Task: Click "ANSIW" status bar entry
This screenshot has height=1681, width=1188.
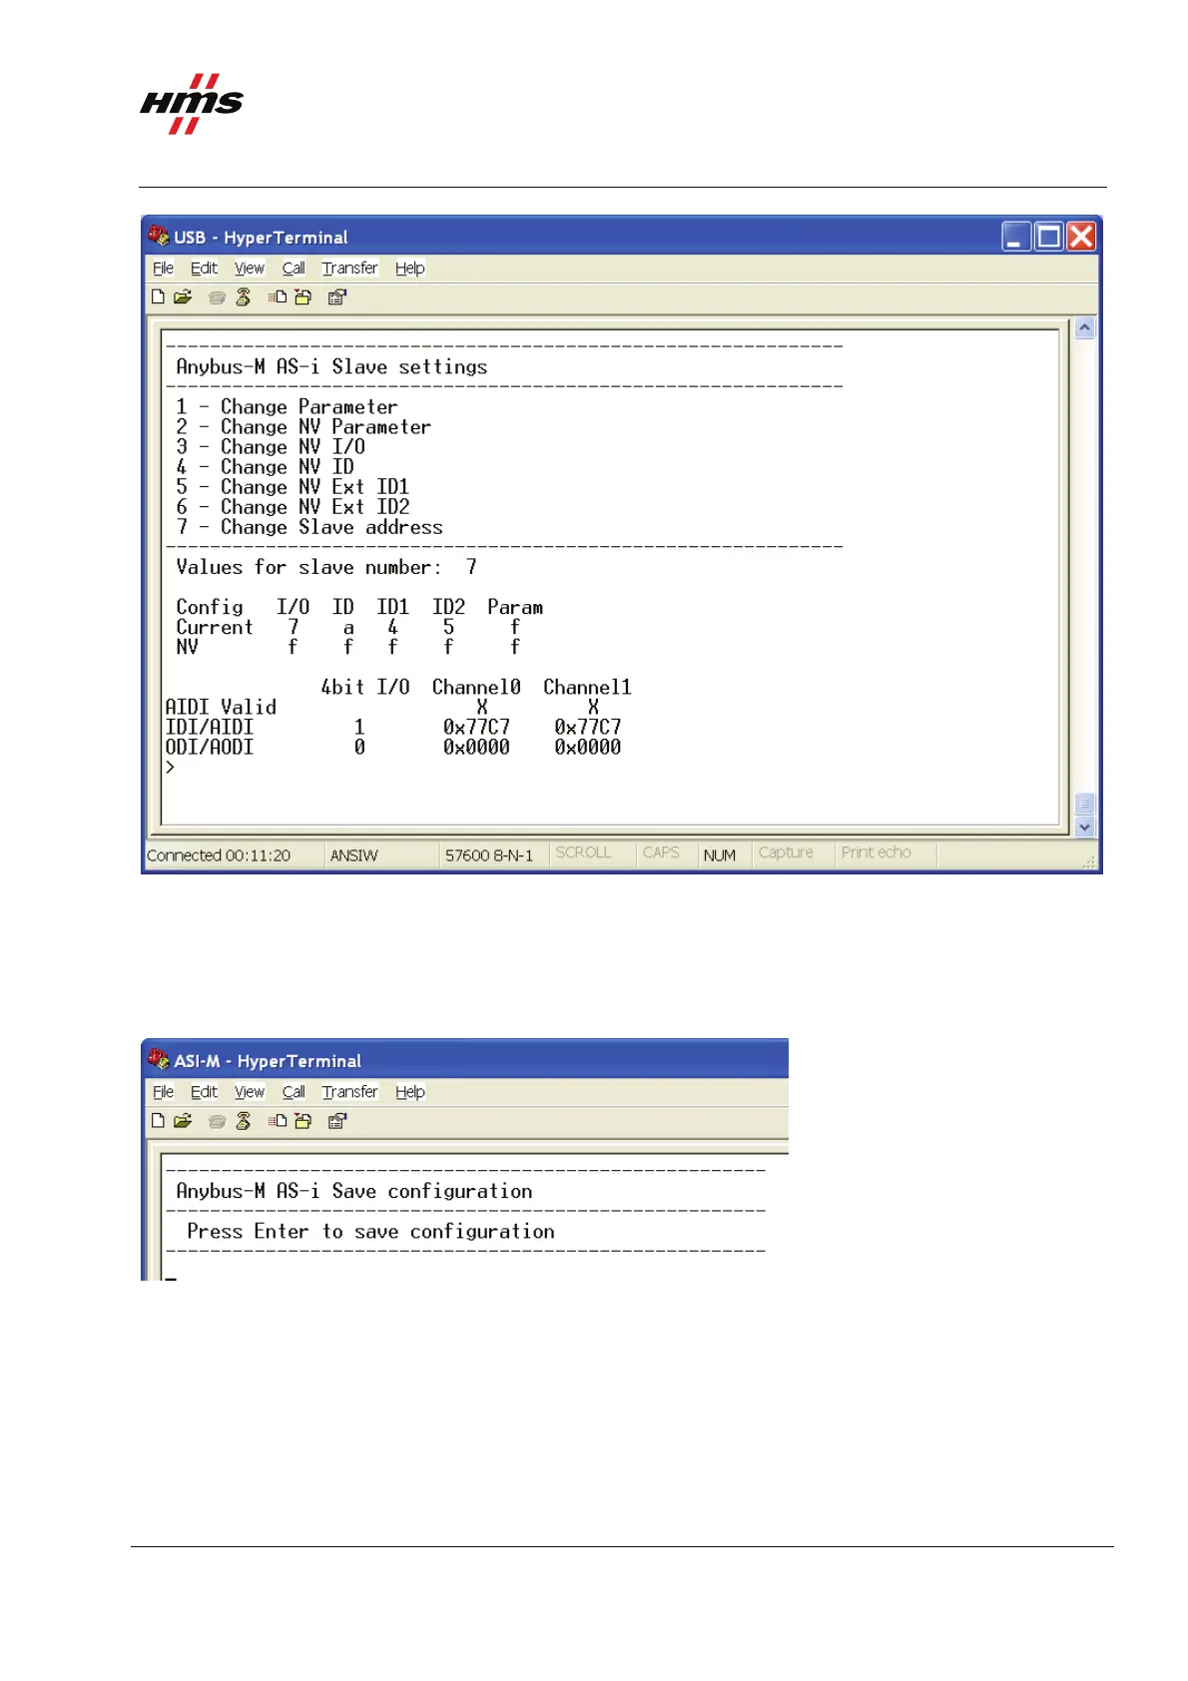Action: (354, 855)
